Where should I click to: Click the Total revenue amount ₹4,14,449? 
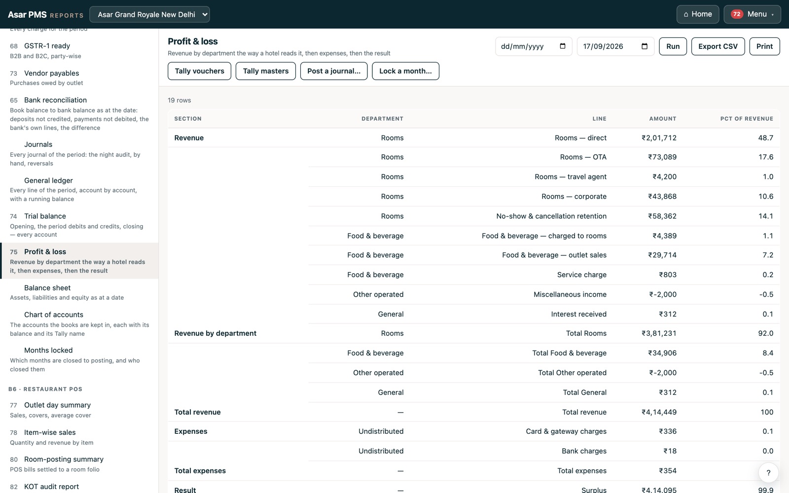pyautogui.click(x=659, y=412)
